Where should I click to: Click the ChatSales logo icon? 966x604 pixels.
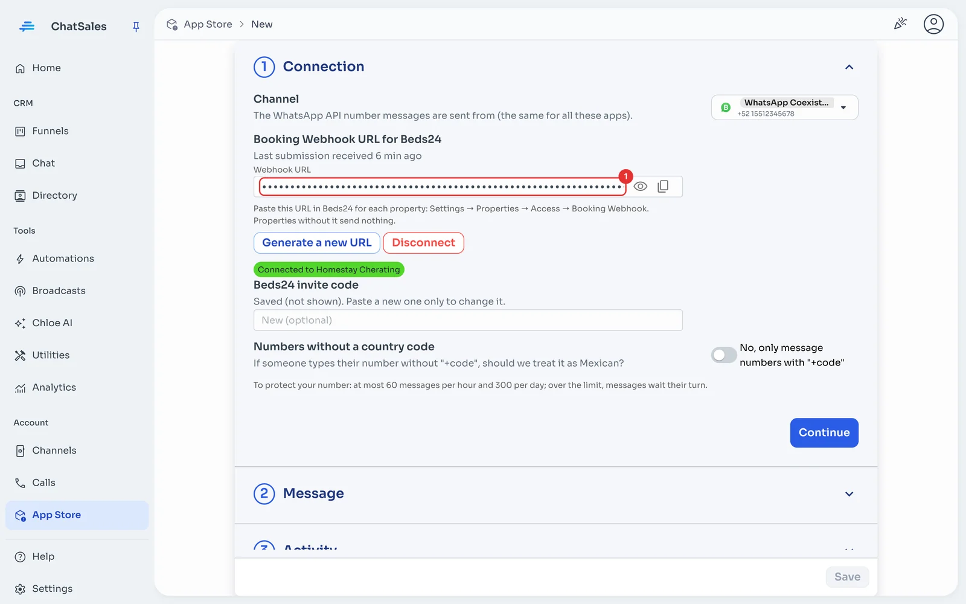click(x=27, y=27)
